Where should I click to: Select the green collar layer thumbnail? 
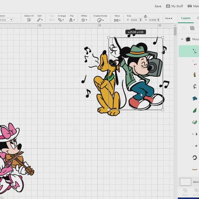click(x=195, y=122)
